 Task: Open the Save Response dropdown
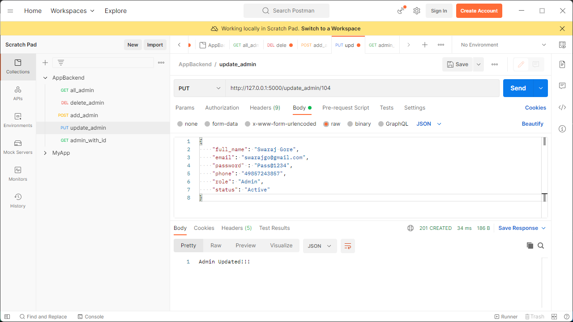[x=522, y=228]
